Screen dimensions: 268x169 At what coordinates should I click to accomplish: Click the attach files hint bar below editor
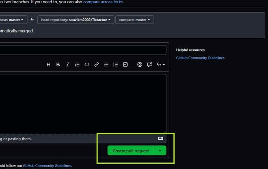(x=83, y=139)
